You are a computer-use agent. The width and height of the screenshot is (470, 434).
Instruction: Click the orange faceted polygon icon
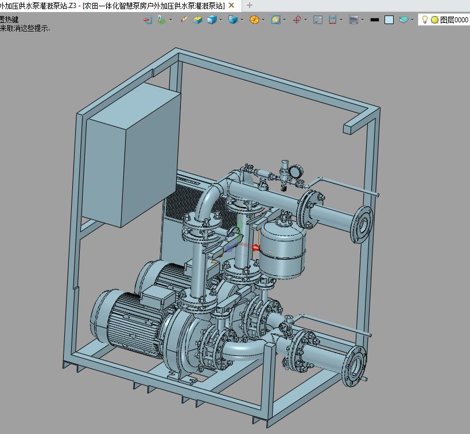coord(254,19)
